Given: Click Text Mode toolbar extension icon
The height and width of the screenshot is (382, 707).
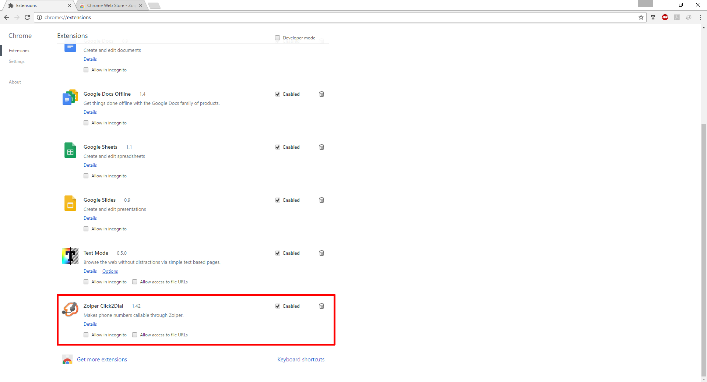Looking at the screenshot, I should [653, 17].
